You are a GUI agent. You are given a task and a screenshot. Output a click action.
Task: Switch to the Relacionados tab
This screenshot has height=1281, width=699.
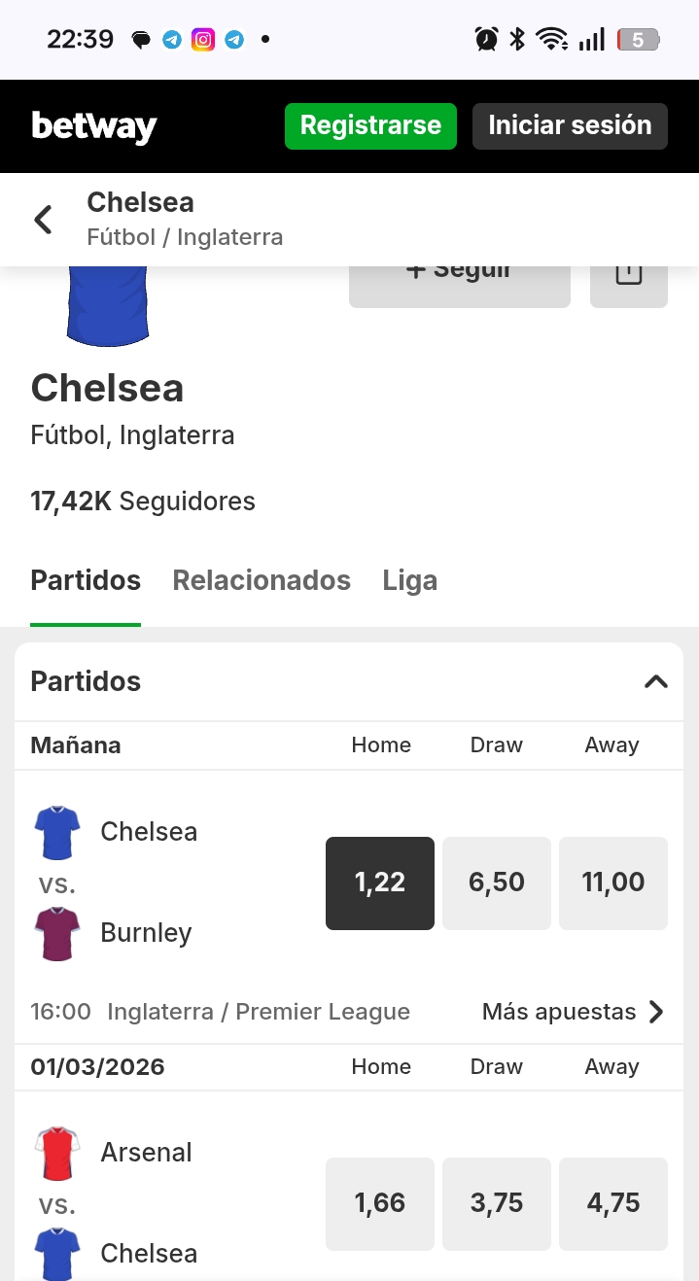(x=262, y=581)
